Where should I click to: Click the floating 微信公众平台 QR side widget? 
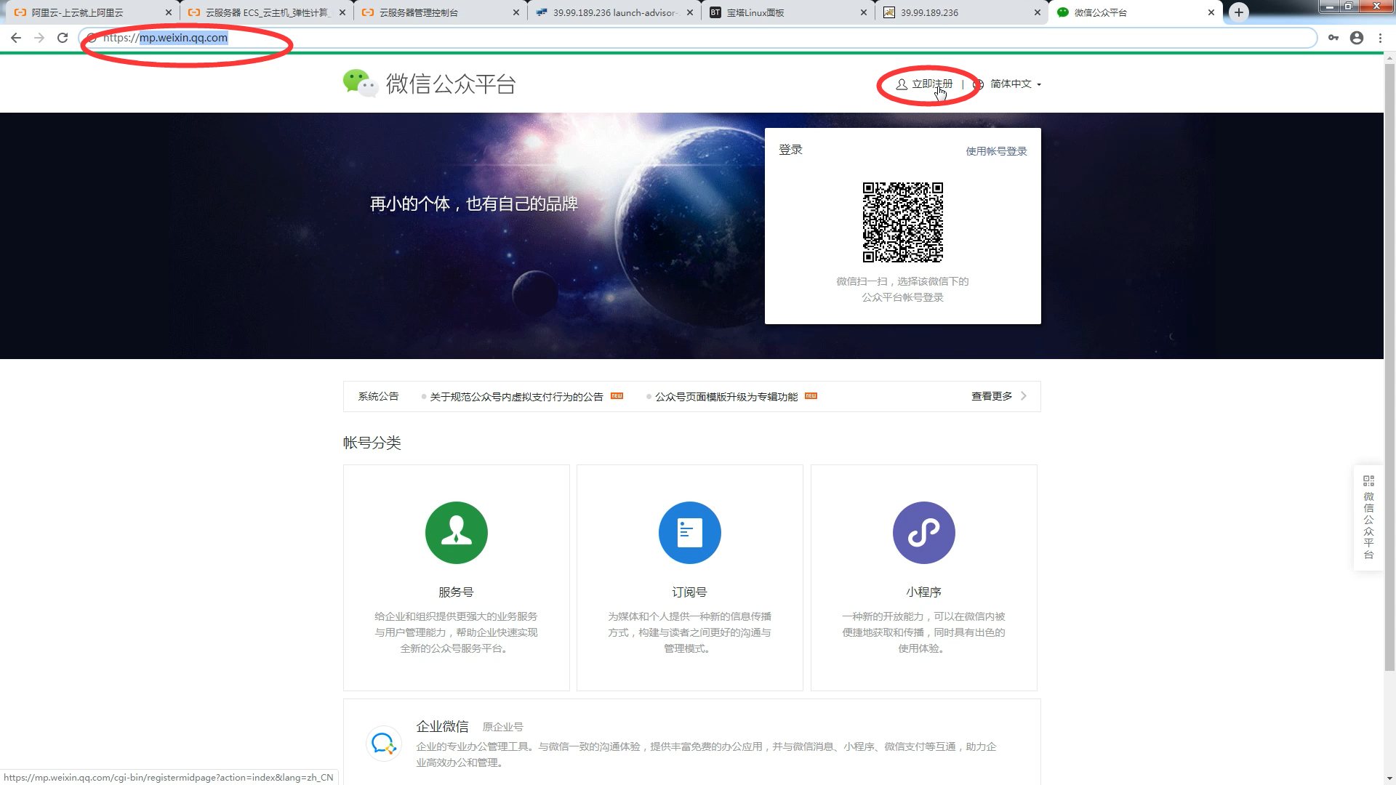click(x=1368, y=518)
